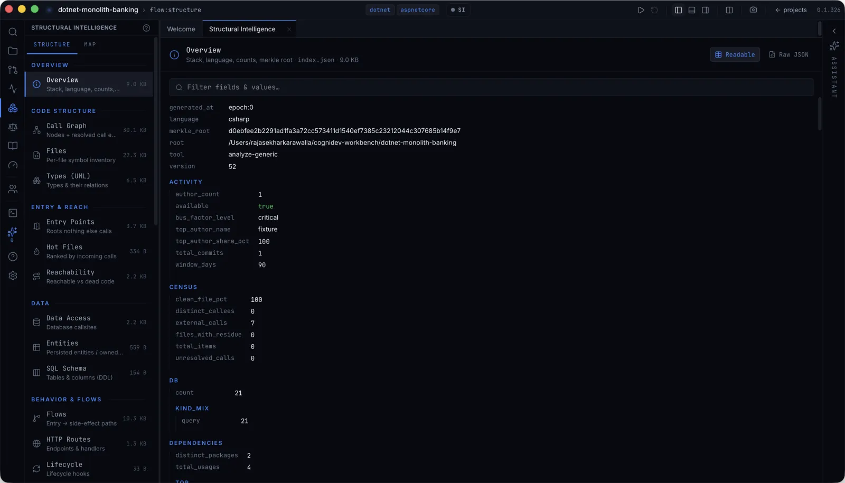Open the source control branch icon
The width and height of the screenshot is (845, 483).
click(x=13, y=70)
